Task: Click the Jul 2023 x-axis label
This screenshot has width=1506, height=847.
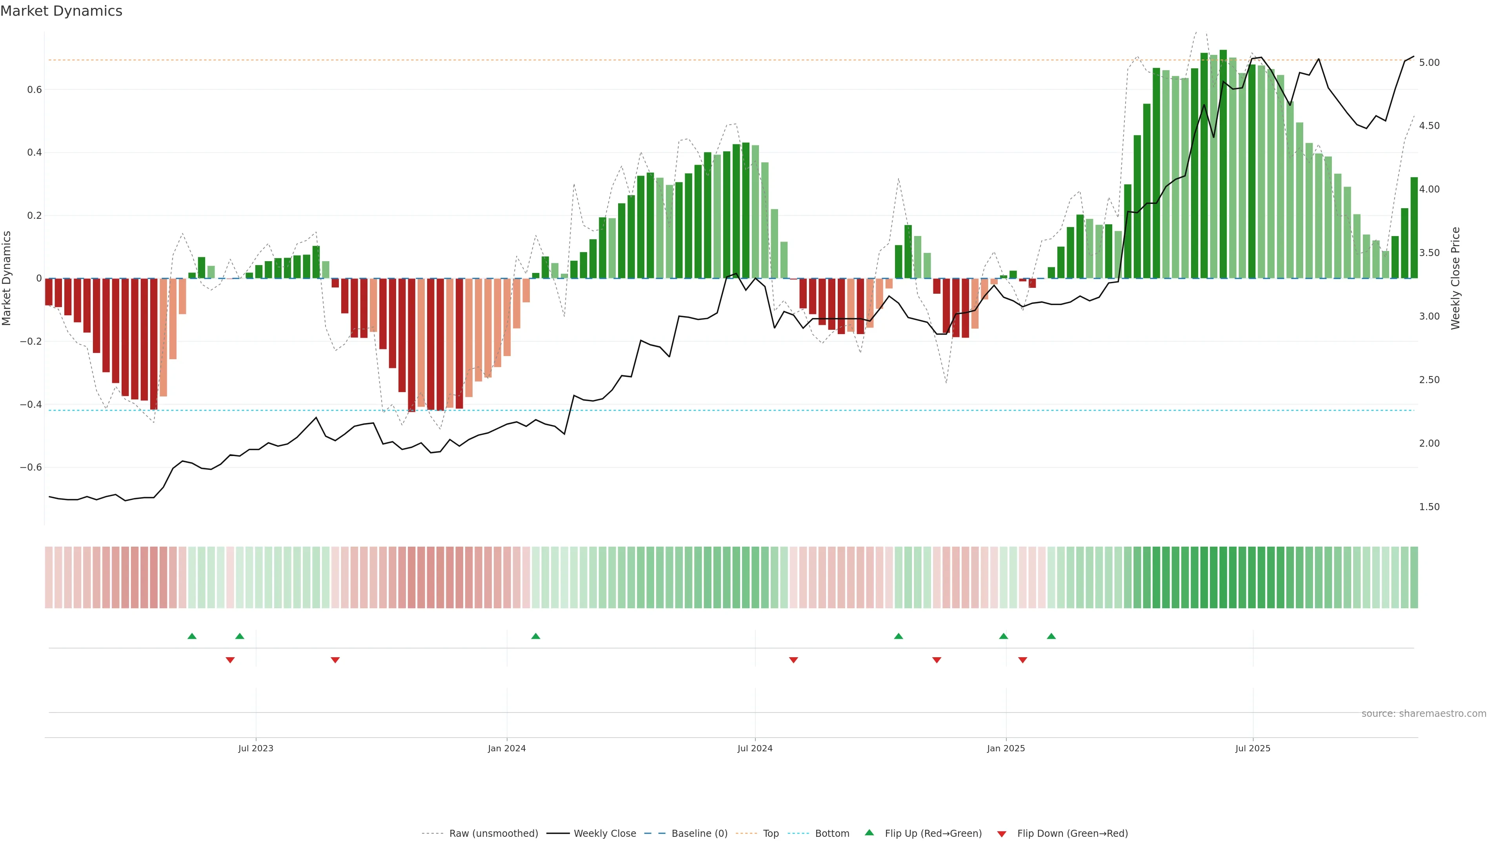Action: pyautogui.click(x=255, y=748)
